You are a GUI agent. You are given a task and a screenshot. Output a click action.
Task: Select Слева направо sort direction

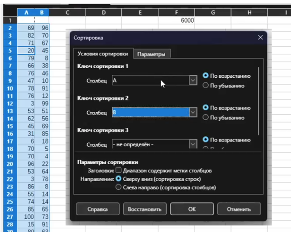coord(118,187)
